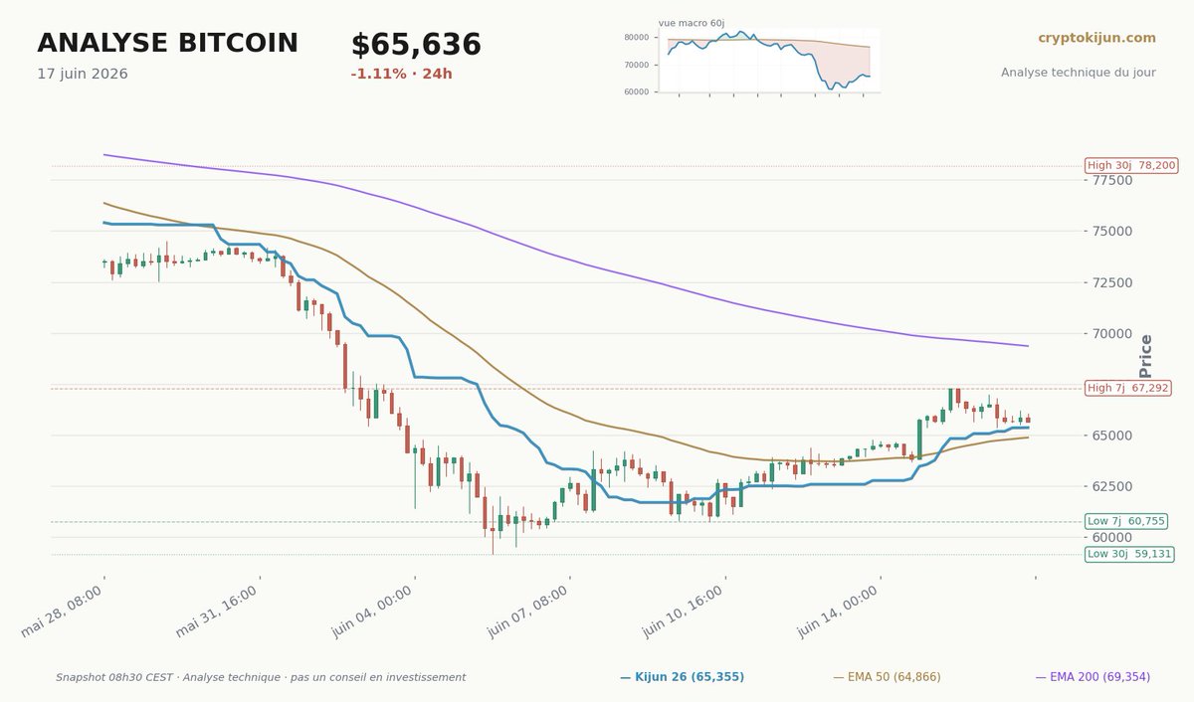Viewport: 1194px width, 702px height.
Task: Click the Price axis title
Action: 1145,357
